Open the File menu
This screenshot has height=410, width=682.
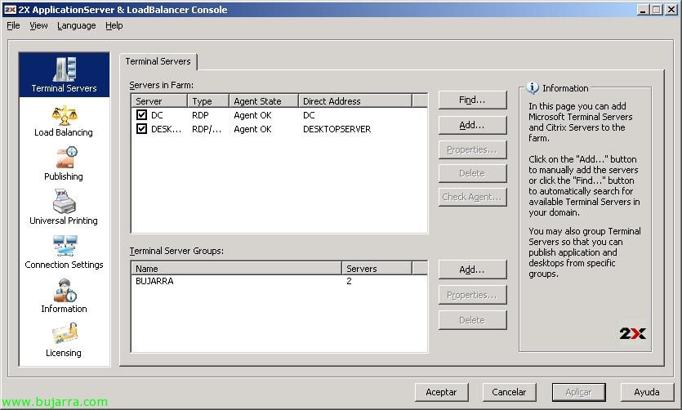[13, 25]
